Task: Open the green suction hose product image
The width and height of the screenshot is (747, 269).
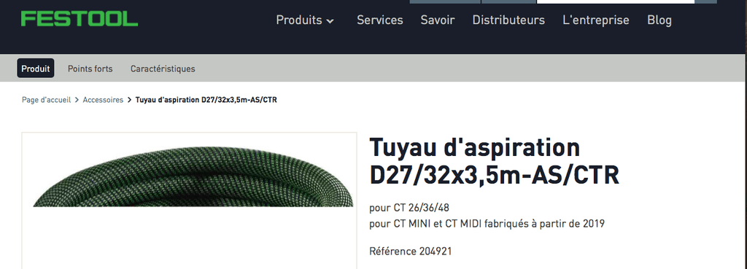Action: click(189, 200)
